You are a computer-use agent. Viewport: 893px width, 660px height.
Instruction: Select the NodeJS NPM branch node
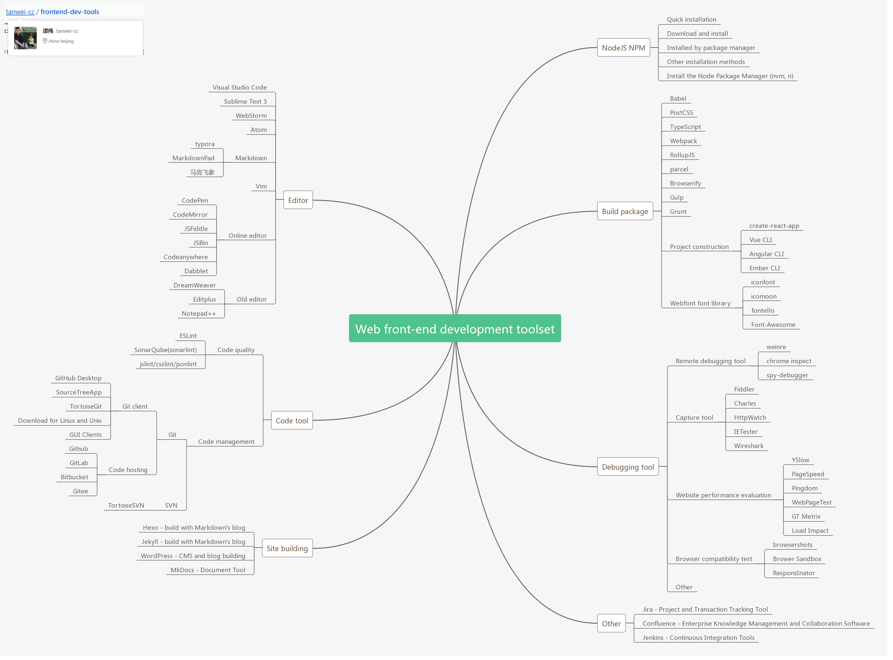pos(628,48)
